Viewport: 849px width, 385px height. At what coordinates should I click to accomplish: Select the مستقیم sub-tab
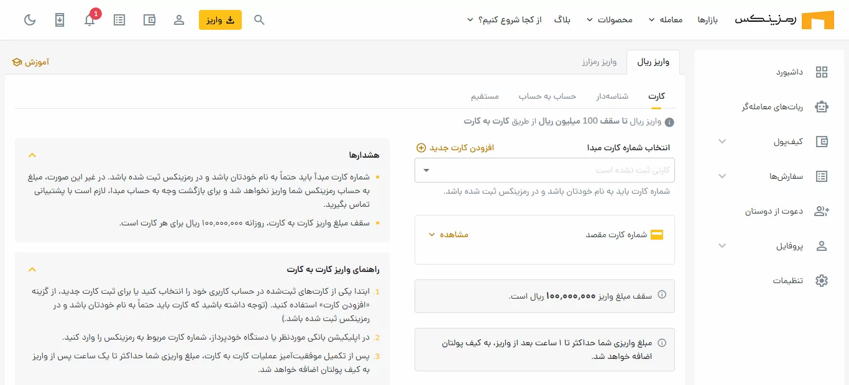tap(485, 96)
